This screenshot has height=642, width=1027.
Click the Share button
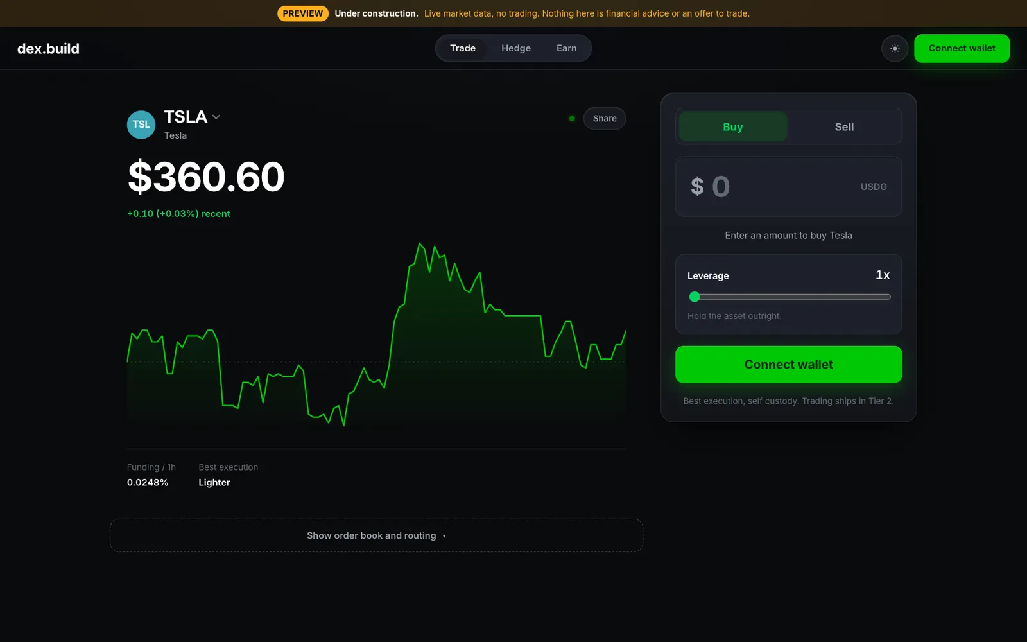[605, 118]
